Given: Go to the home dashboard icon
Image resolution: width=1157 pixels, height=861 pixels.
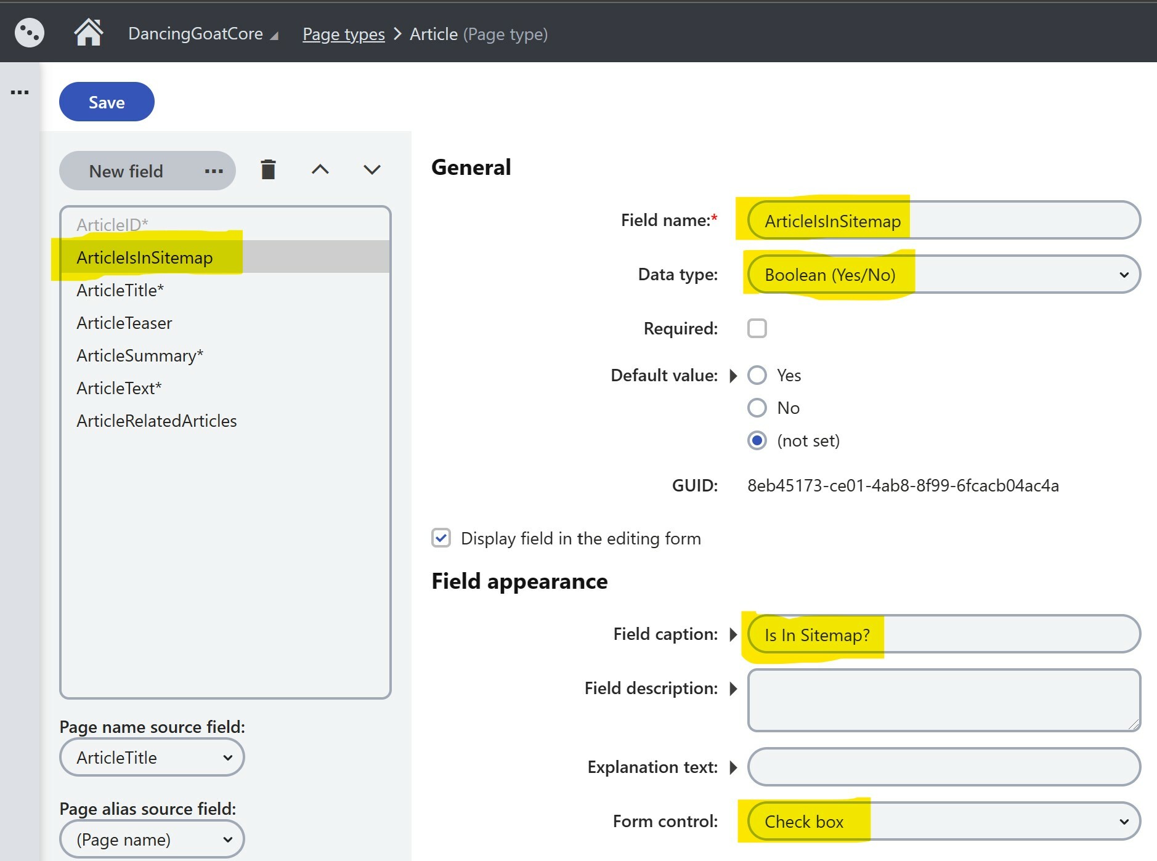Looking at the screenshot, I should coord(88,33).
